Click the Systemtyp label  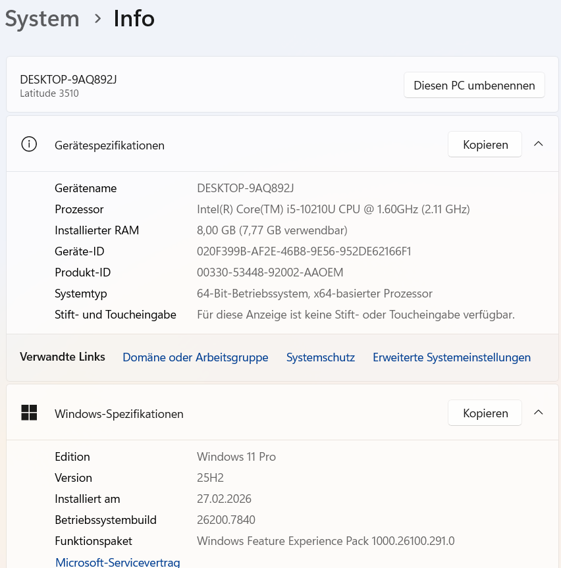[81, 294]
